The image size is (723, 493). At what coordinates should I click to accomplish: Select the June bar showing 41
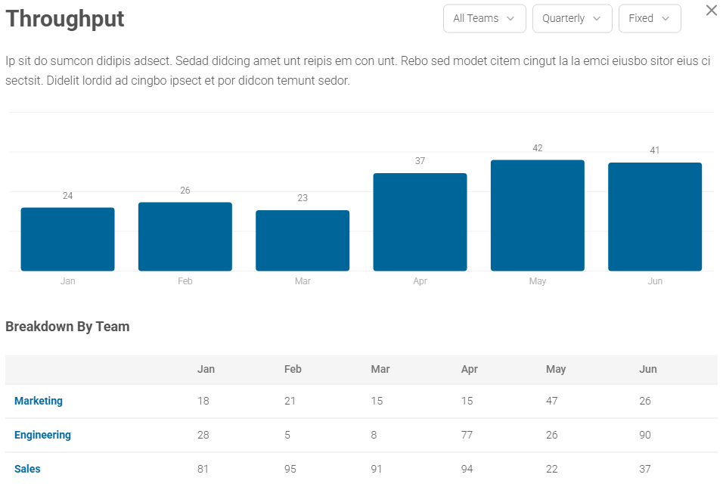[655, 217]
